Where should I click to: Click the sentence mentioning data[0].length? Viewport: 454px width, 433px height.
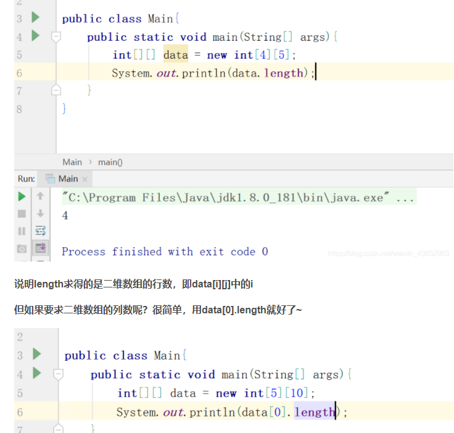tap(158, 310)
